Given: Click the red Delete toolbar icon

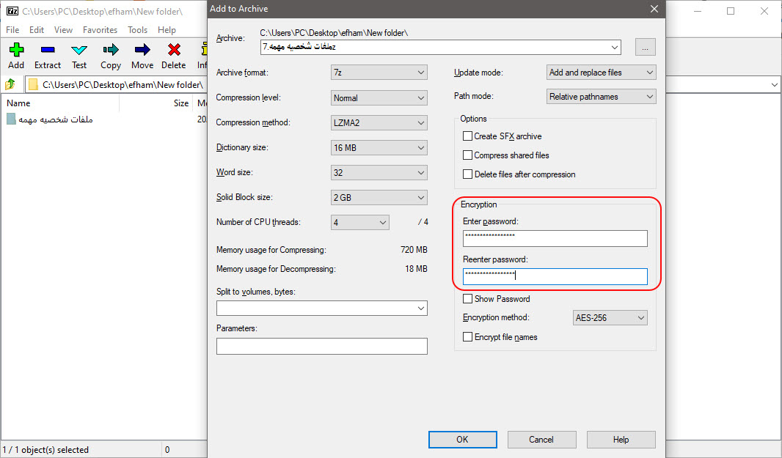Looking at the screenshot, I should pos(174,50).
